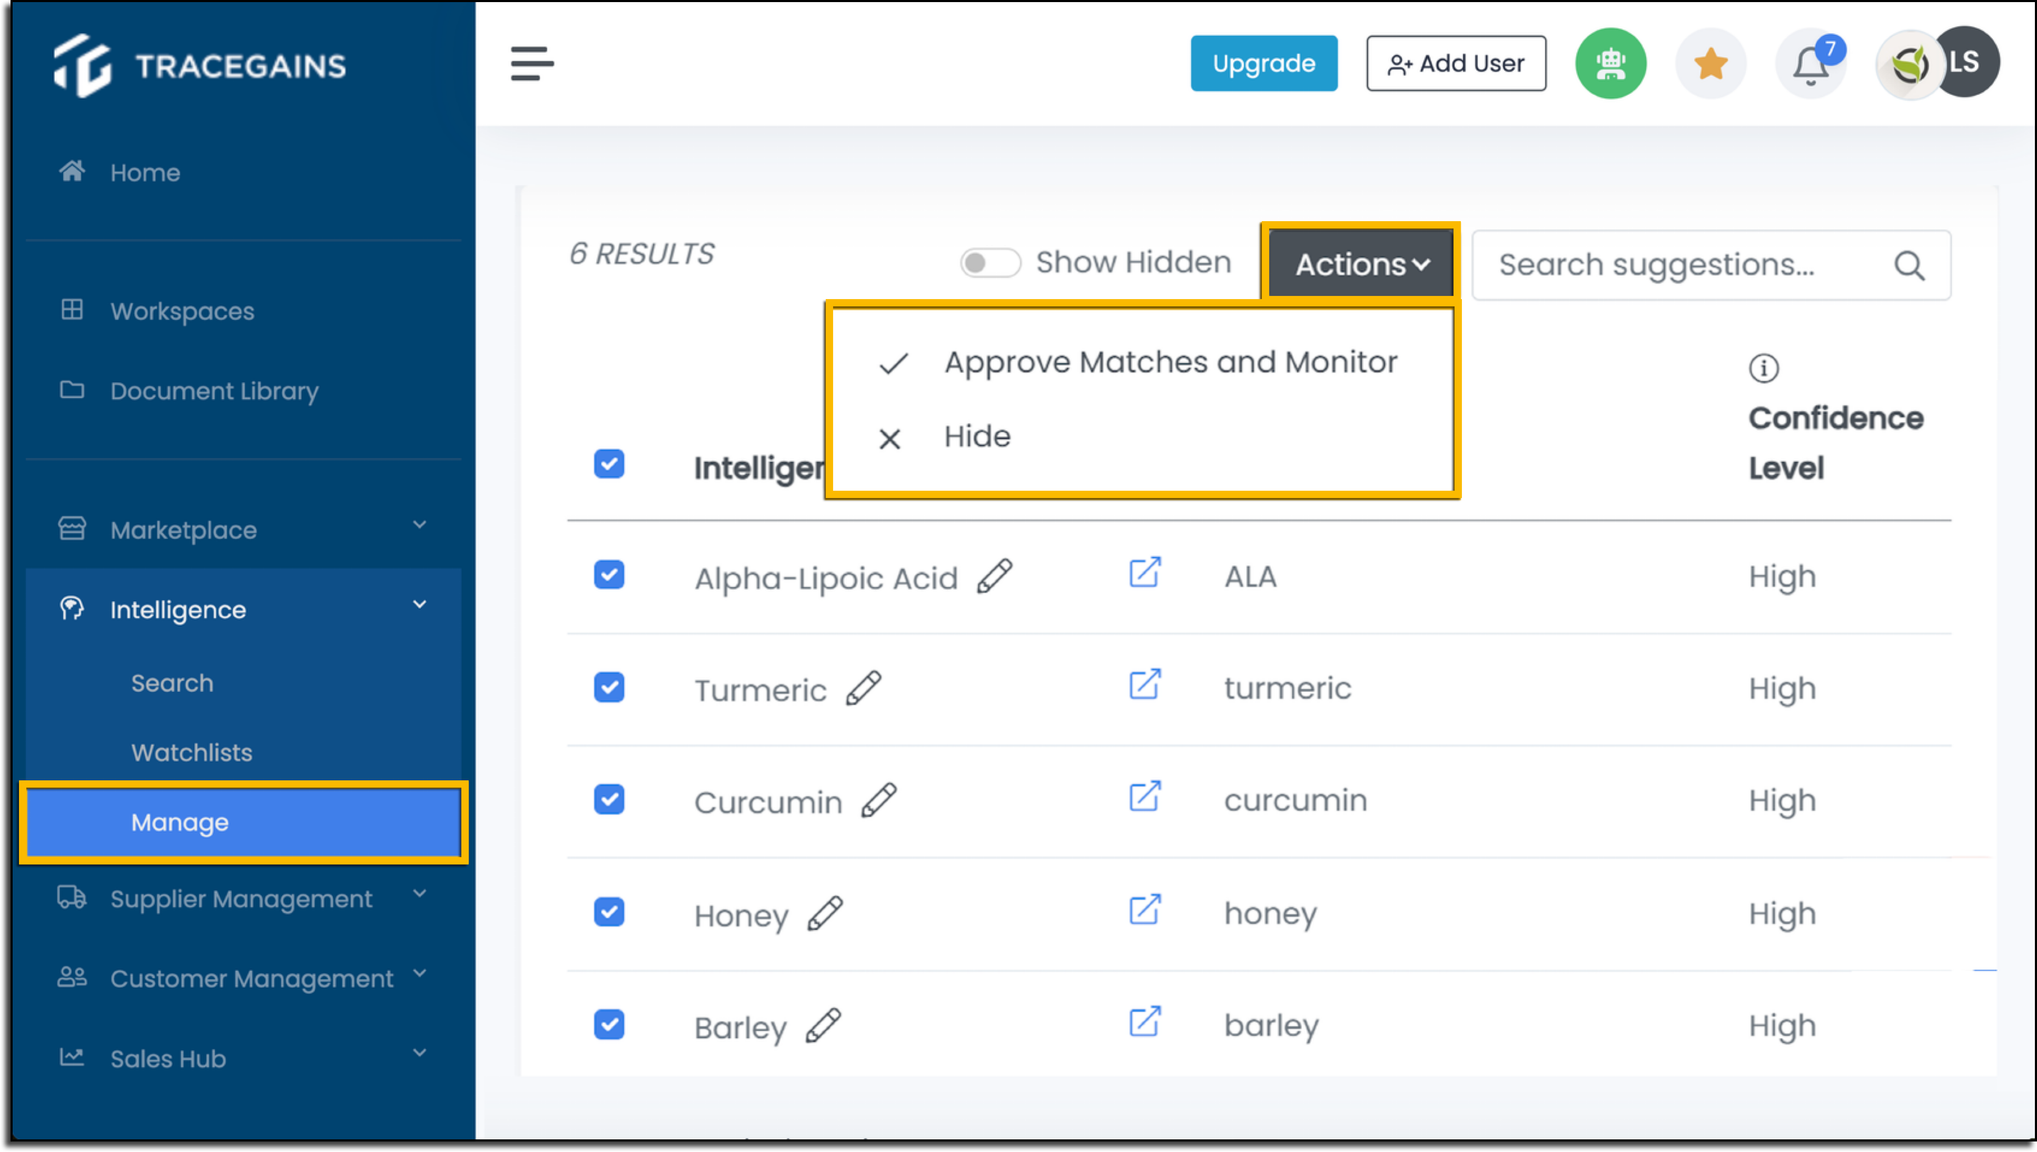Open external link for honey
2037x1152 pixels.
(1144, 910)
